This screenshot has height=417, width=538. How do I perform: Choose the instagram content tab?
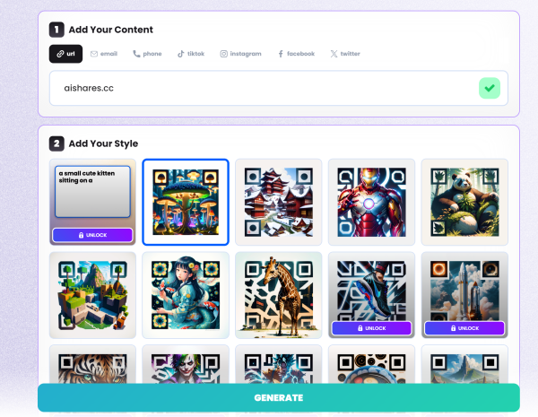point(240,54)
